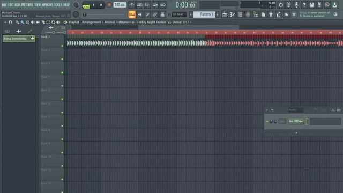The width and height of the screenshot is (343, 193).
Task: Toggle the overdub/blend recording button
Action: [155, 5]
